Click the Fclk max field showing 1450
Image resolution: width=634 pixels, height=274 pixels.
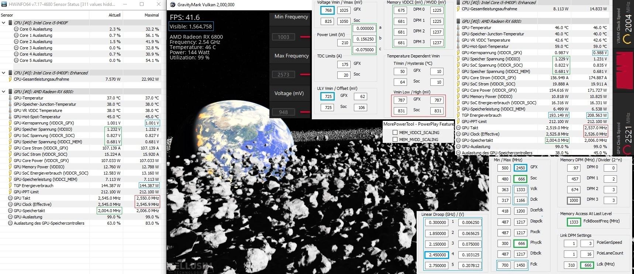pyautogui.click(x=520, y=265)
